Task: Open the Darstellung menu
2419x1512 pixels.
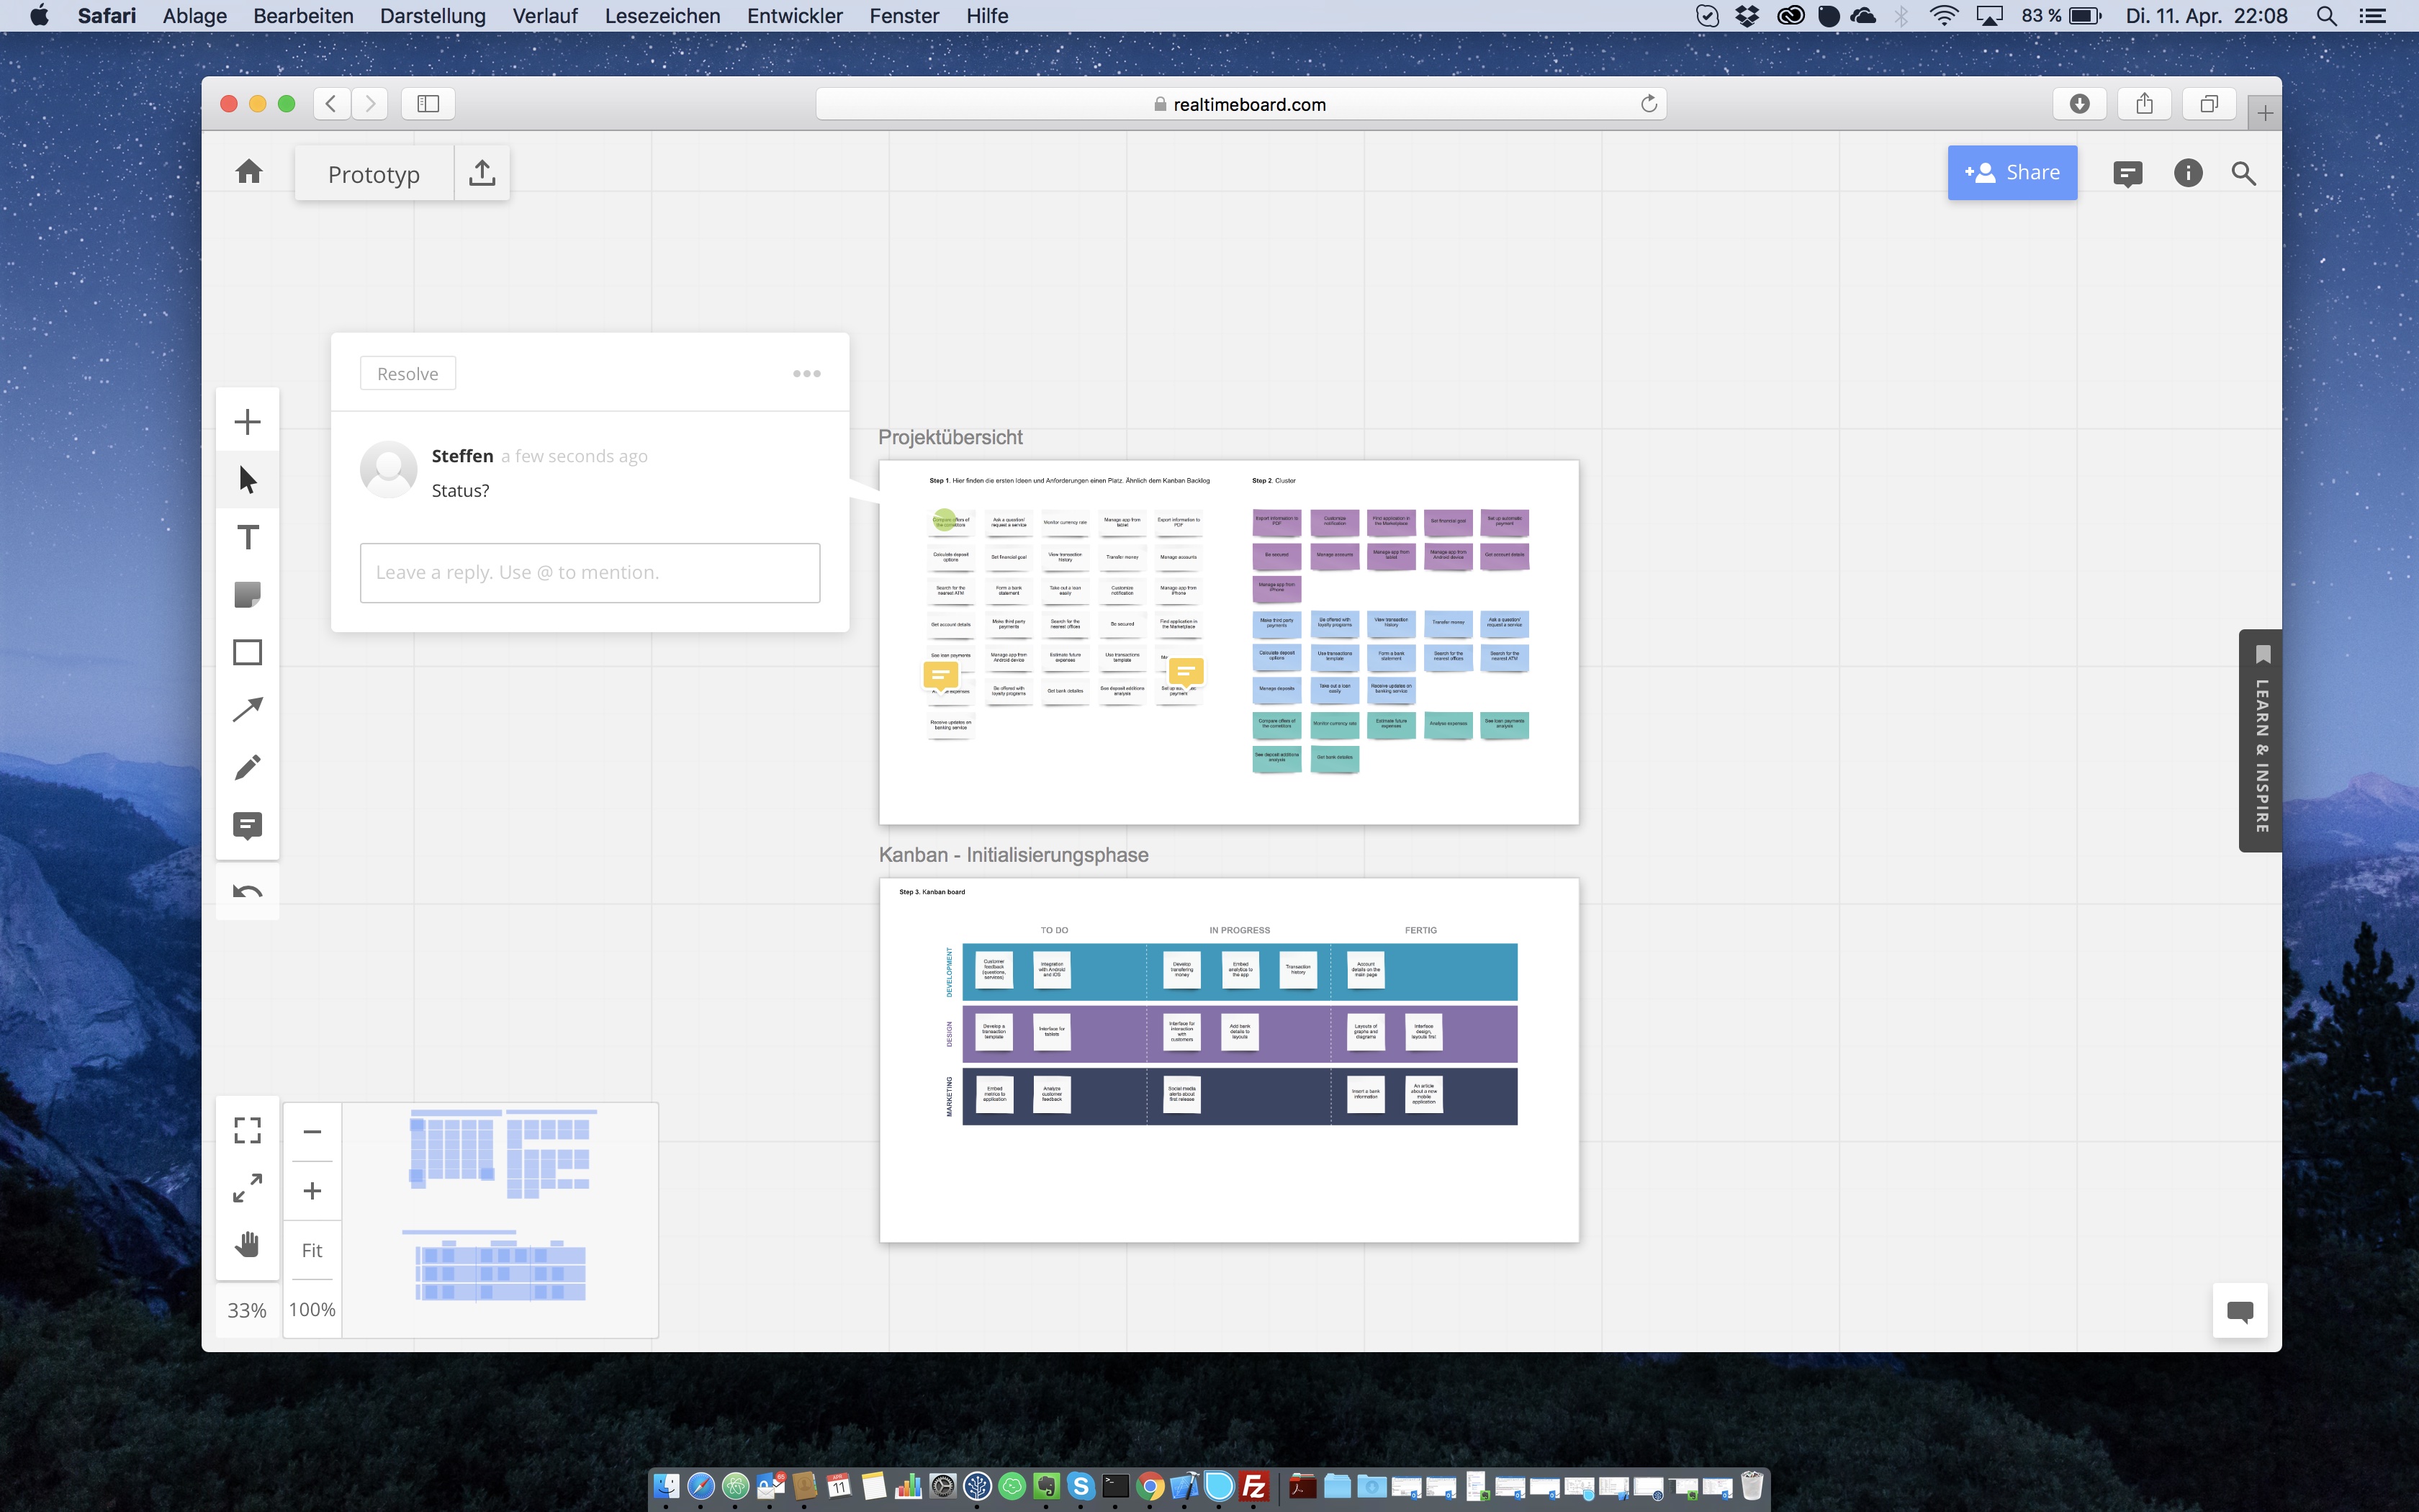Action: point(432,16)
